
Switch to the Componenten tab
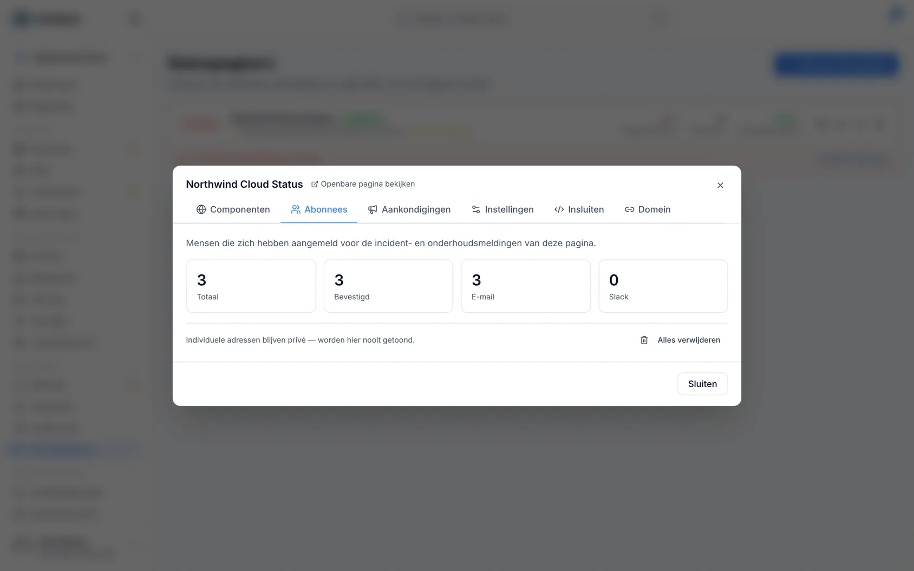pos(233,209)
